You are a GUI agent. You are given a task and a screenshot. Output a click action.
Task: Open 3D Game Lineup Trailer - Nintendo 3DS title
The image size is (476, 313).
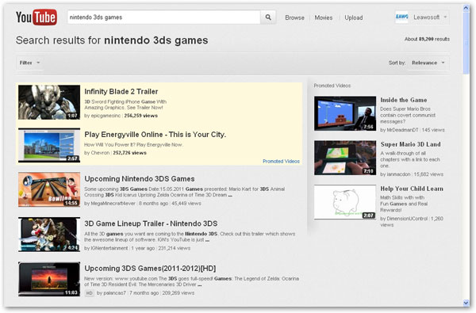click(x=151, y=223)
